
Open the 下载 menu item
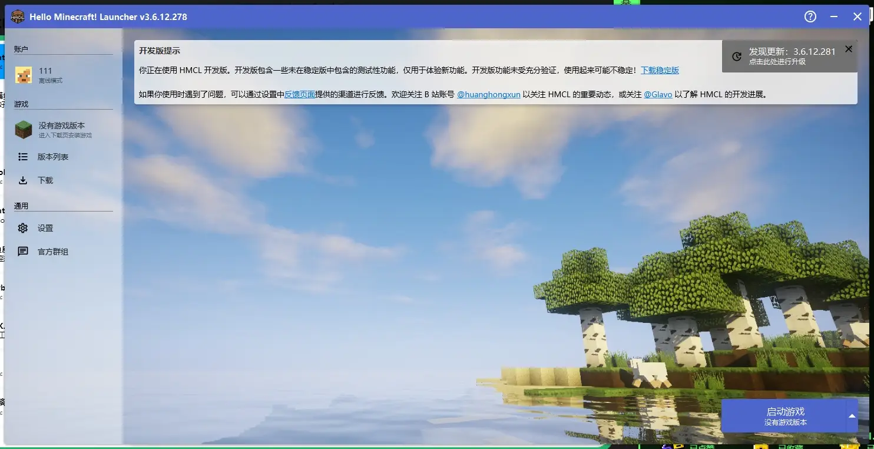point(64,180)
